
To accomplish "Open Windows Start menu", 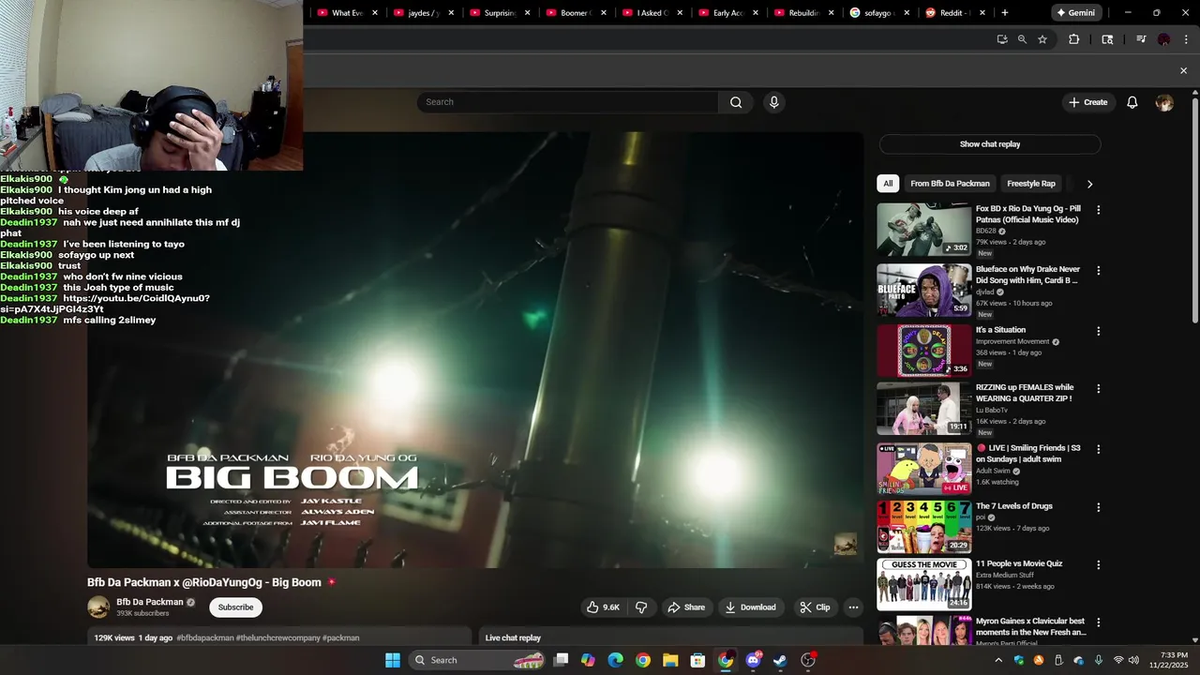I will click(393, 660).
